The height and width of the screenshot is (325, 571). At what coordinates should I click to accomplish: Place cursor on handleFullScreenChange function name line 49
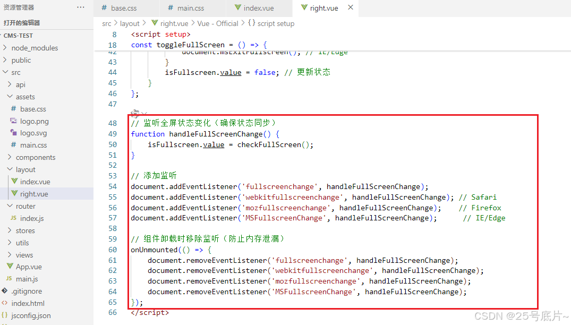(x=216, y=134)
